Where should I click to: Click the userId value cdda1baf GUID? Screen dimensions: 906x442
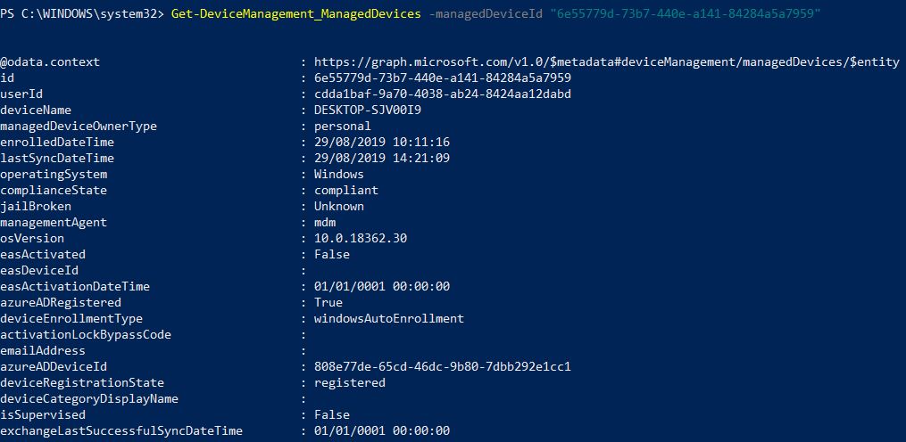click(443, 94)
